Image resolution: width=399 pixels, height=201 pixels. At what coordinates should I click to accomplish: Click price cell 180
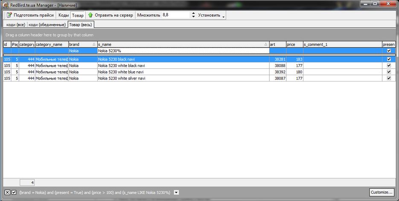click(x=295, y=72)
